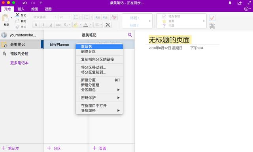This screenshot has height=152, width=253.
Task: Switch to the 插入 ribbon tab
Action: 21,9
